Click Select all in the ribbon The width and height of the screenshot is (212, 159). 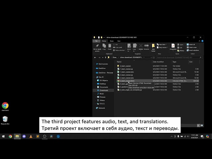pyautogui.click(x=191, y=44)
